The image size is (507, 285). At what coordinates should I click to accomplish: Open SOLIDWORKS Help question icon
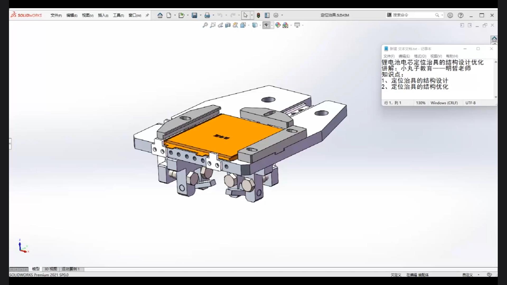pos(461,15)
